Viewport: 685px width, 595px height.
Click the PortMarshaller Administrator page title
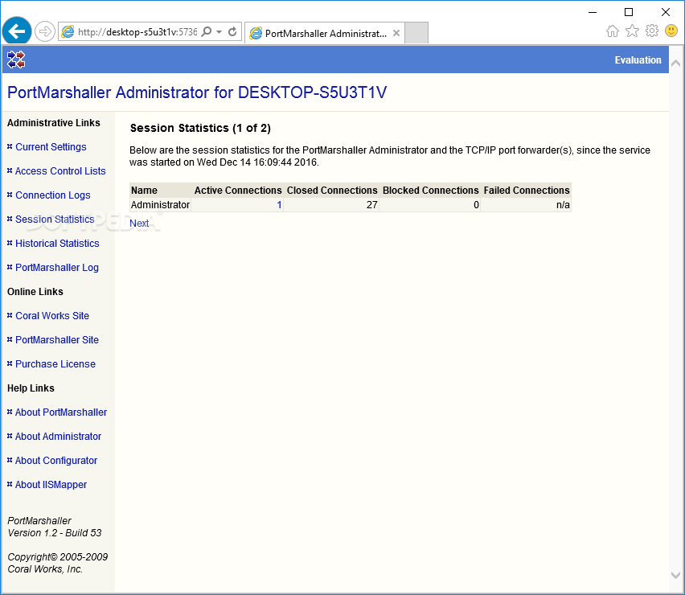pos(197,92)
